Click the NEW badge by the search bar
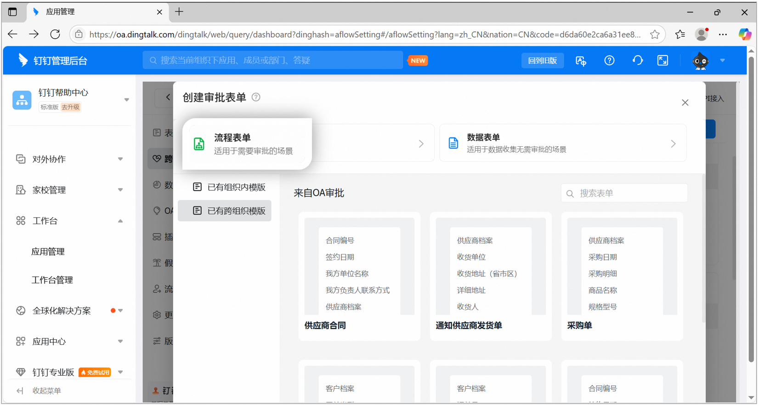Image resolution: width=759 pixels, height=406 pixels. pyautogui.click(x=418, y=61)
